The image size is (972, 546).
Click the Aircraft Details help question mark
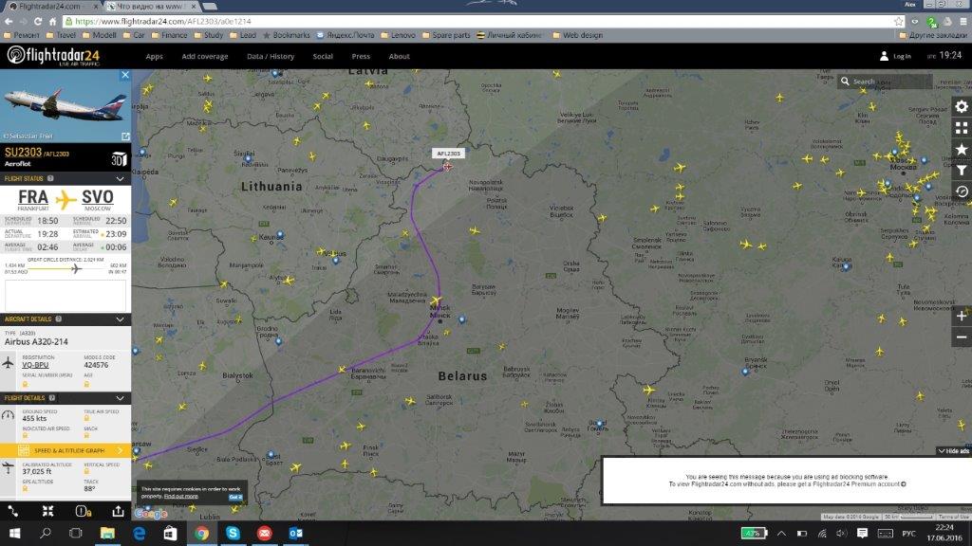[x=58, y=319]
